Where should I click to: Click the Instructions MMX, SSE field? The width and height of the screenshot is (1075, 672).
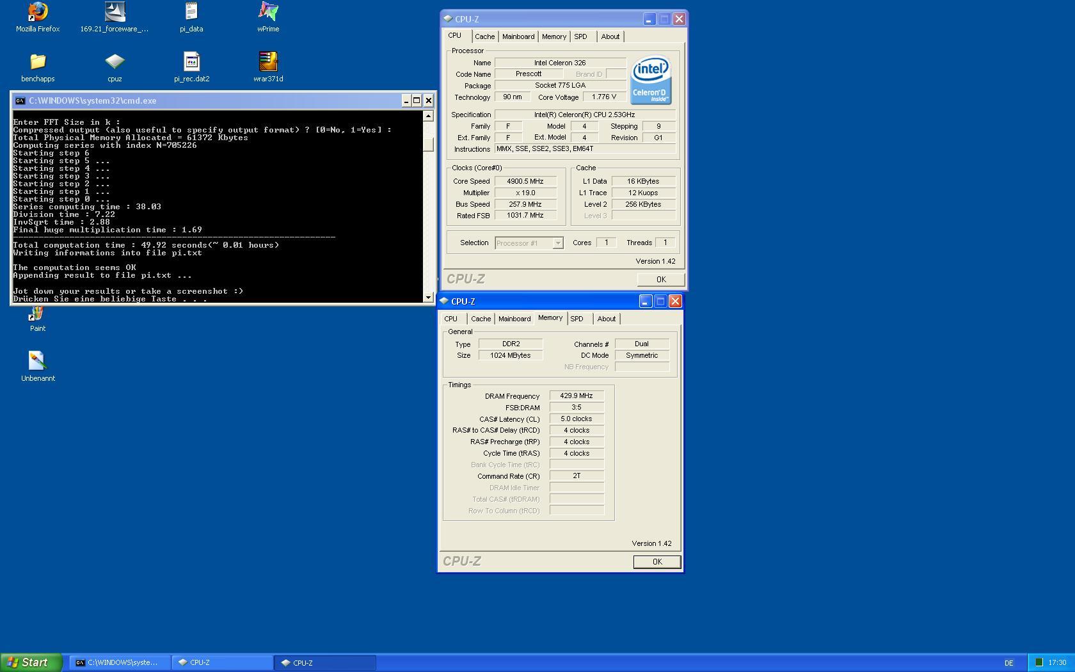[585, 148]
